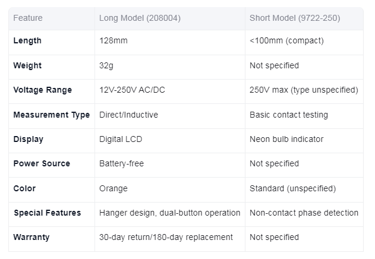The height and width of the screenshot is (259, 375).
Task: Click the Weight row label
Action: click(27, 65)
